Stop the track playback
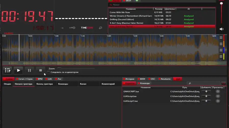This screenshot has width=229, height=128. click(x=40, y=71)
